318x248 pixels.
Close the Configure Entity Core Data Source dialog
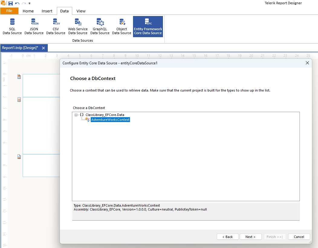pyautogui.click(x=307, y=63)
